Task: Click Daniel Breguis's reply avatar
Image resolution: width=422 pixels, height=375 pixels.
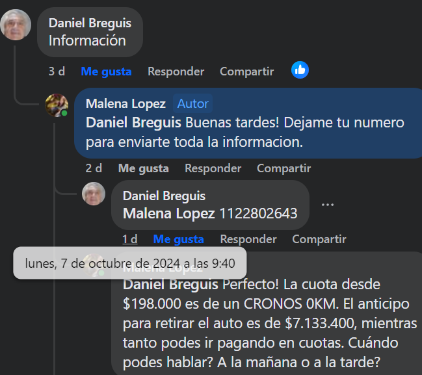Action: click(x=94, y=194)
